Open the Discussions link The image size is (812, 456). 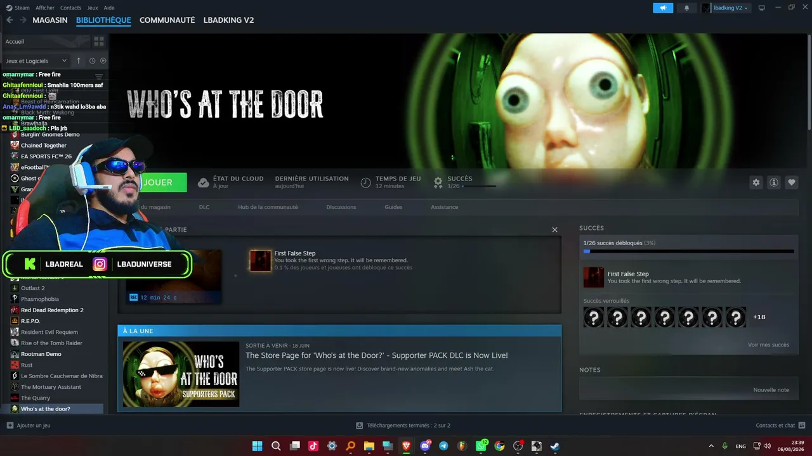341,207
